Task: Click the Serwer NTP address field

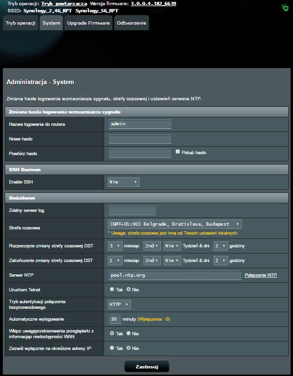Action: click(x=175, y=275)
